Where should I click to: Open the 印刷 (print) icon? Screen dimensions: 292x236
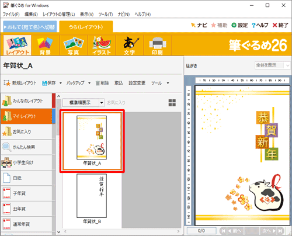coord(157,46)
